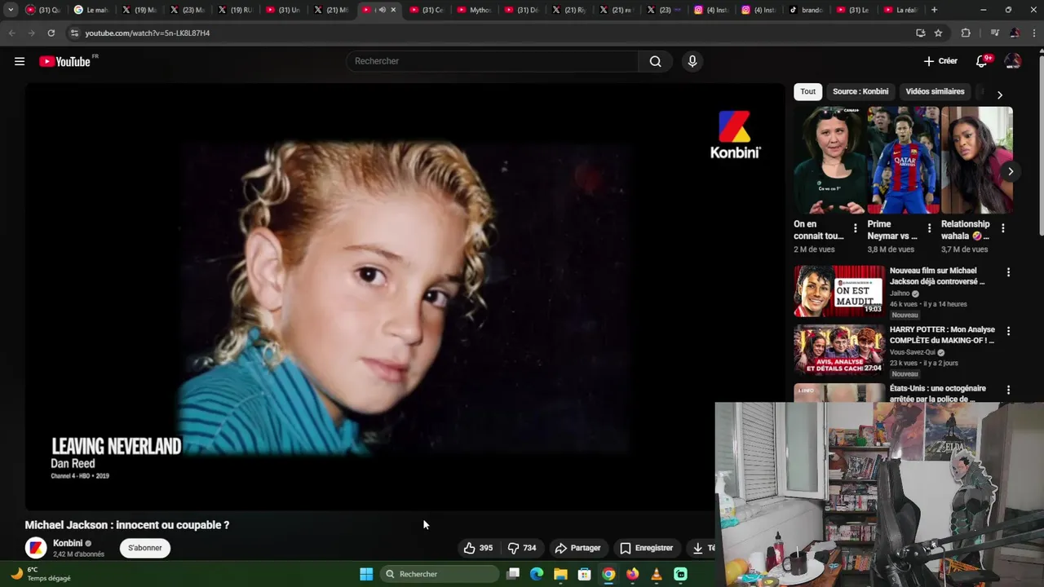The height and width of the screenshot is (587, 1044).
Task: Open File Explorer from taskbar
Action: tap(560, 574)
